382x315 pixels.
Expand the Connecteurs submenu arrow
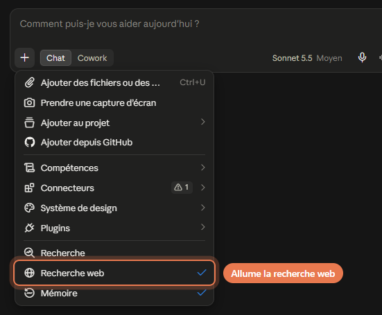pyautogui.click(x=202, y=188)
